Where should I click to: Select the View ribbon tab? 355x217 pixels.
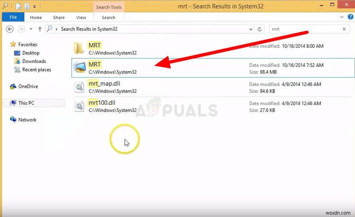point(81,18)
